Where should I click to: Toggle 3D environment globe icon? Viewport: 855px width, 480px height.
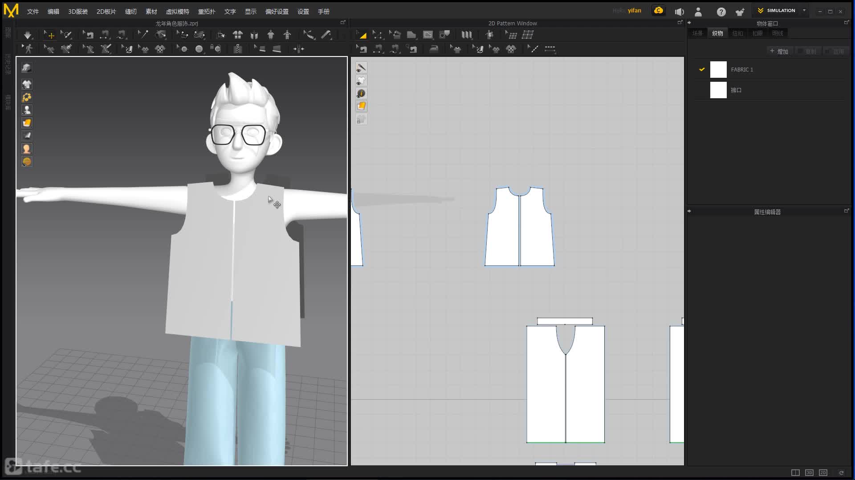27,162
